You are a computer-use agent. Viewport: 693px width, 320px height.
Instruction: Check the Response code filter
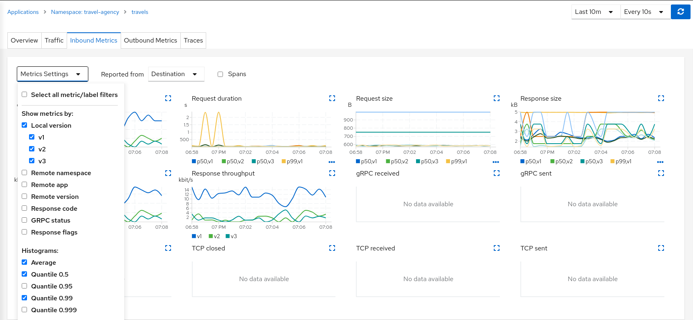(25, 208)
